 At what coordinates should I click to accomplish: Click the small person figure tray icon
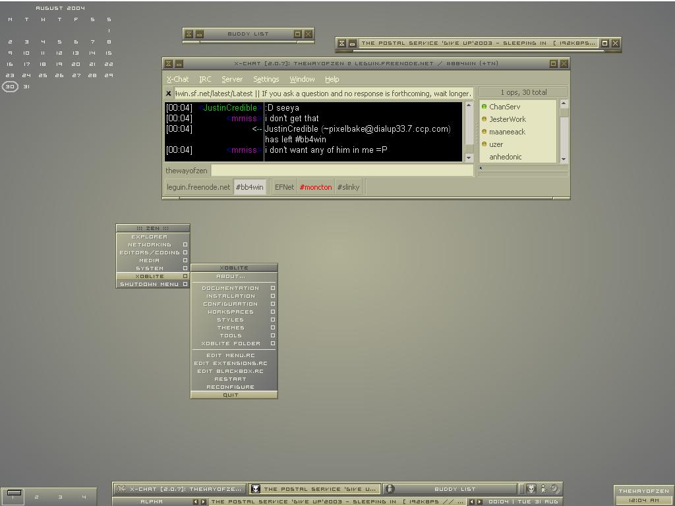click(543, 488)
